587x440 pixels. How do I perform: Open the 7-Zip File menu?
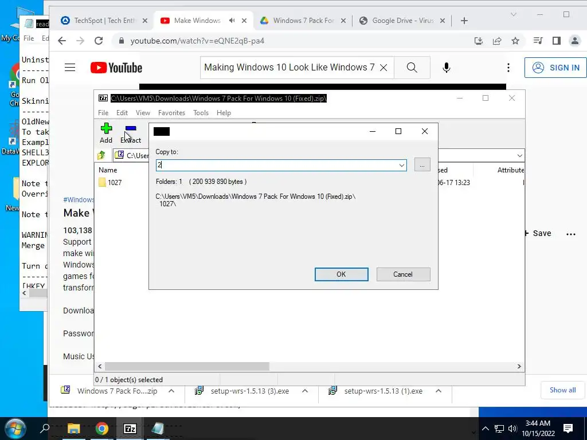(103, 113)
